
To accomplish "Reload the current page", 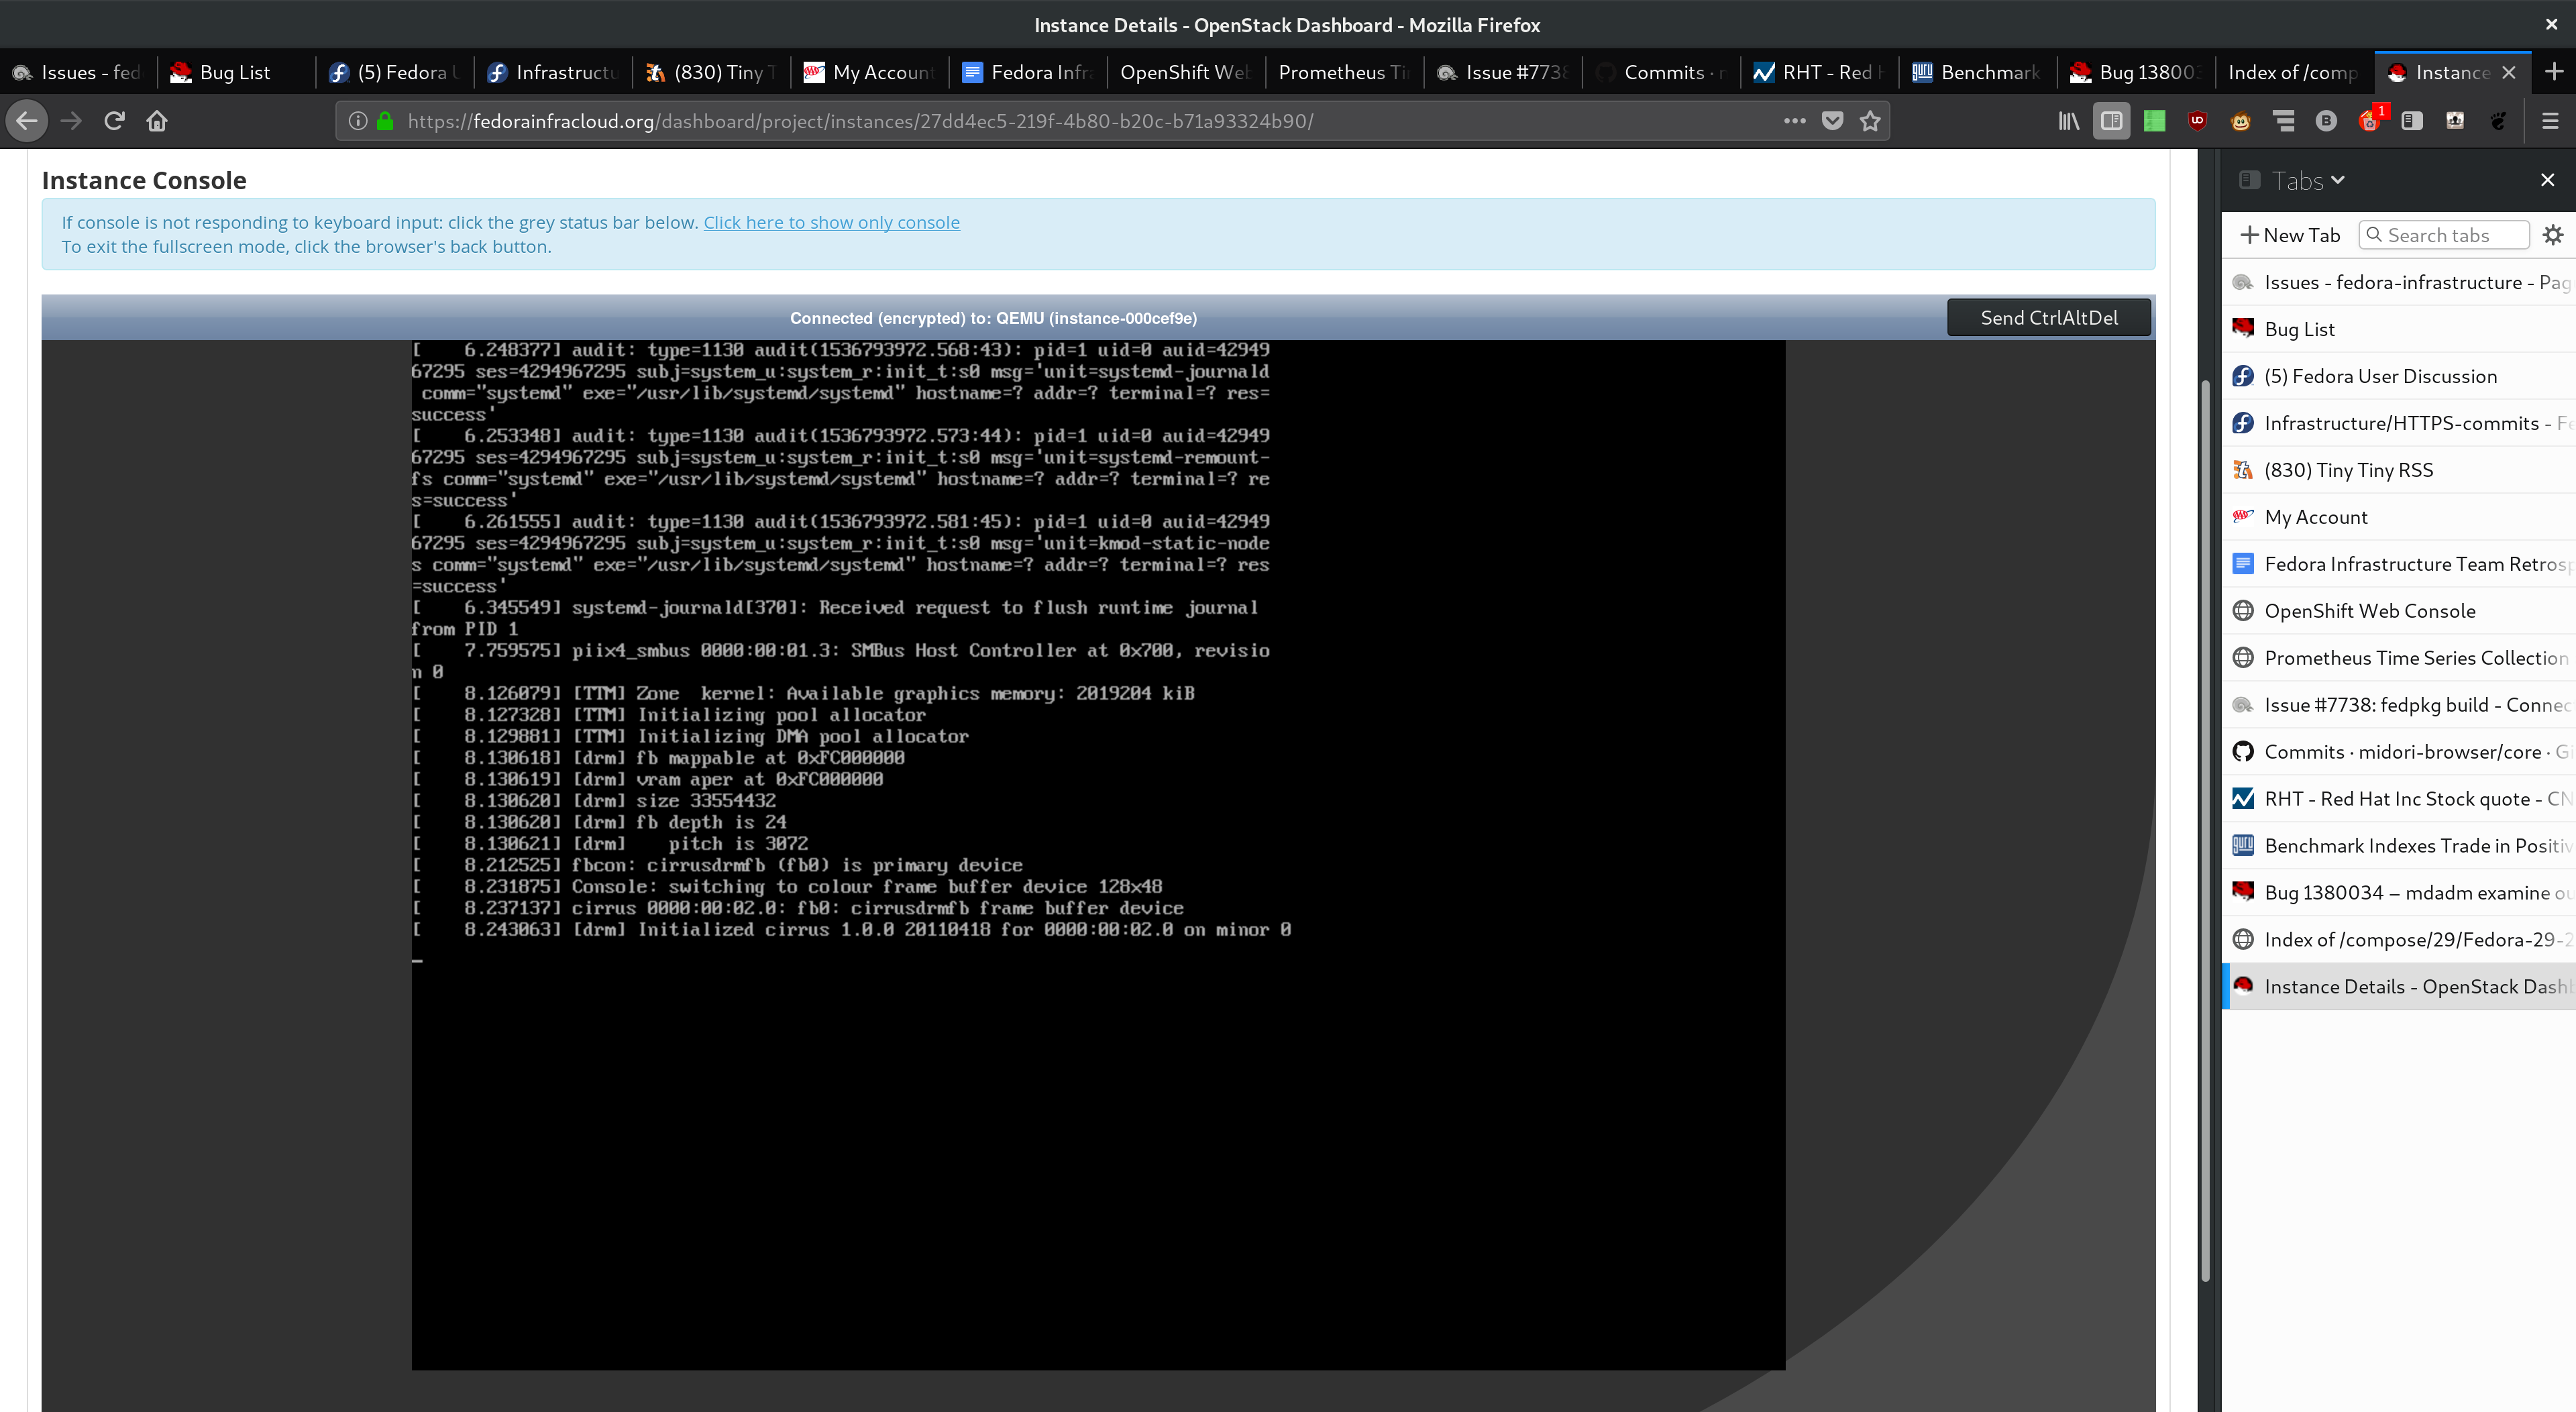I will pyautogui.click(x=114, y=121).
